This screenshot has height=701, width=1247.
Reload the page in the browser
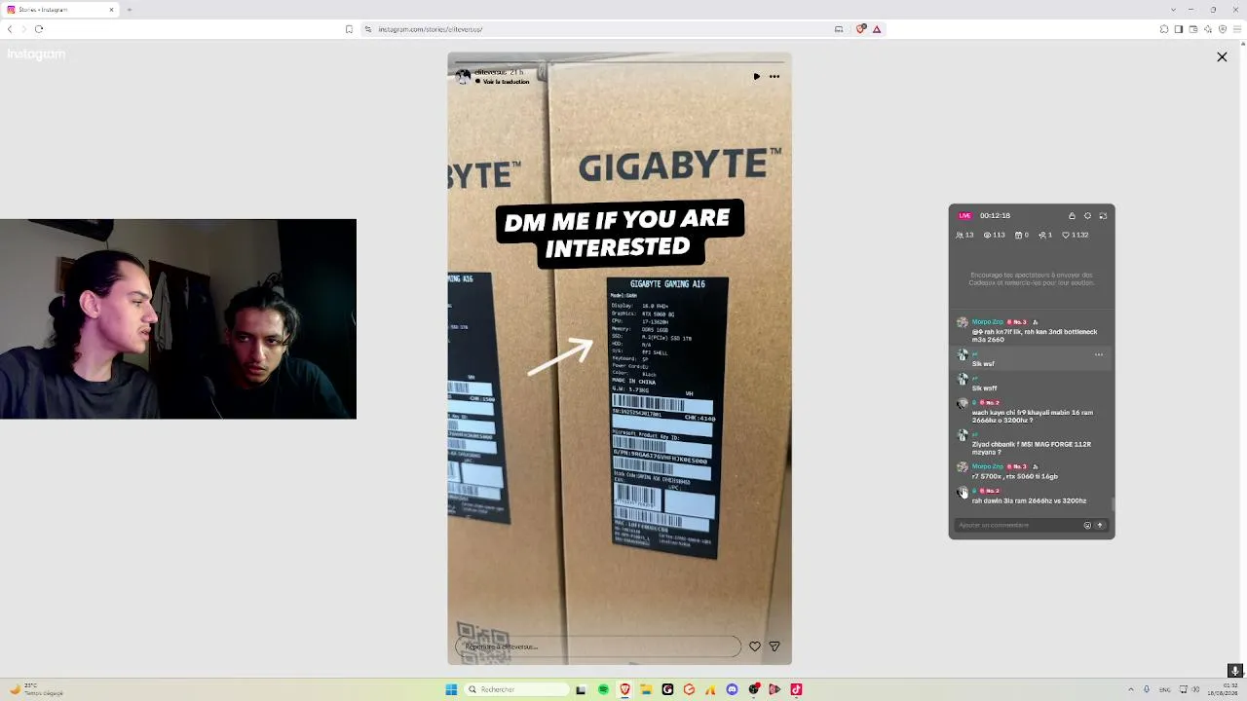point(39,29)
